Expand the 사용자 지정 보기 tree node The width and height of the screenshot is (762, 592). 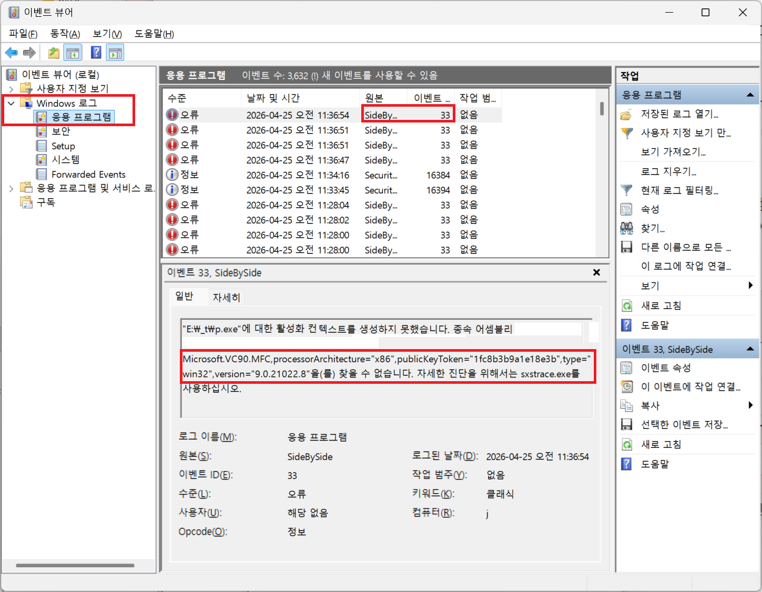tap(11, 89)
